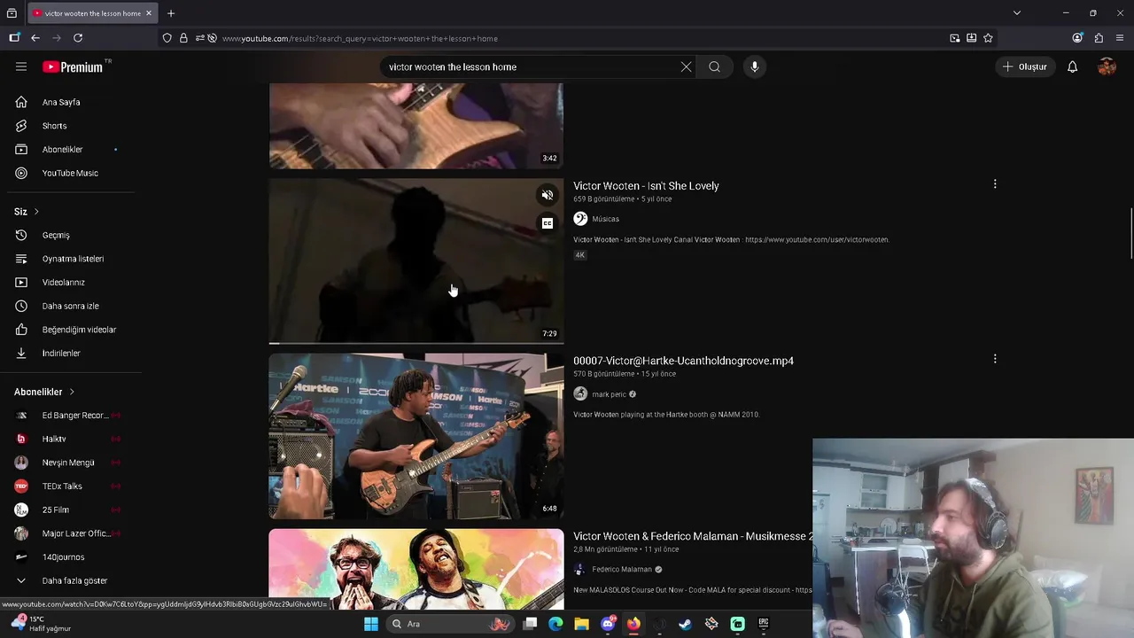This screenshot has height=638, width=1134.
Task: Open the Federico Malaman channel name
Action: point(622,570)
